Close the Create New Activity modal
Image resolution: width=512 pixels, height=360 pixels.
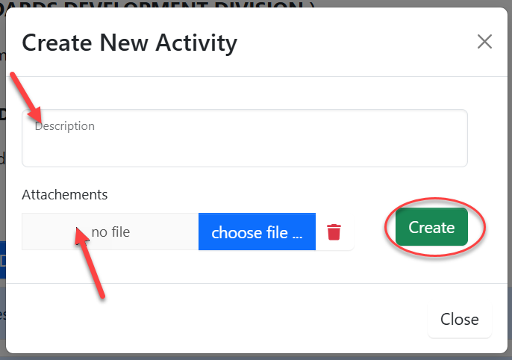[484, 42]
